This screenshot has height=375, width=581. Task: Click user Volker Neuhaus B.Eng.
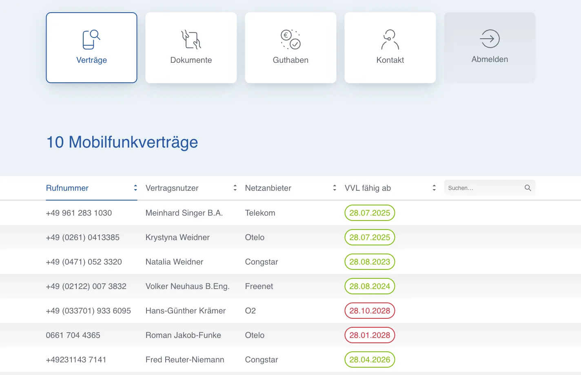click(x=188, y=286)
